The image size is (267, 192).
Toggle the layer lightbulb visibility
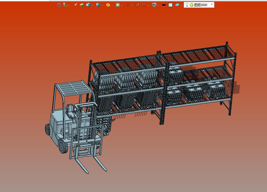point(187,5)
